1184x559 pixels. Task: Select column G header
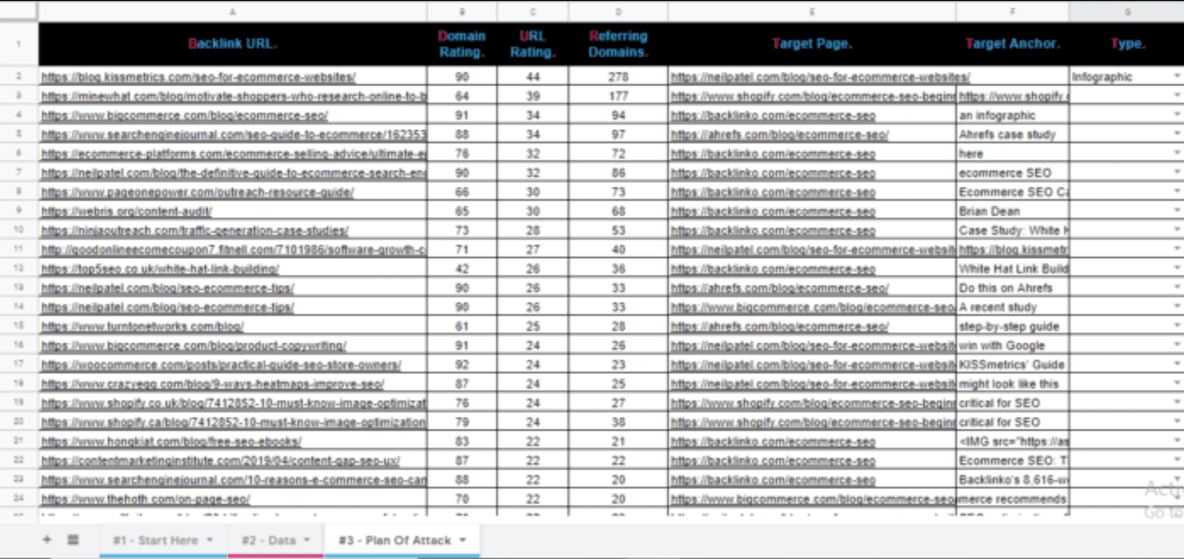[x=1127, y=11]
